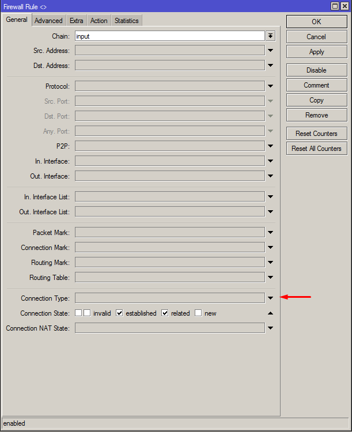Click Reset Counters button
Viewport: 352px width, 432px height.
[x=316, y=134]
